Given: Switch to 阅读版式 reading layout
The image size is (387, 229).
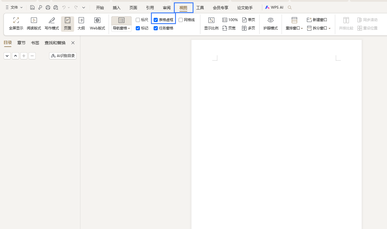Looking at the screenshot, I should pyautogui.click(x=34, y=24).
